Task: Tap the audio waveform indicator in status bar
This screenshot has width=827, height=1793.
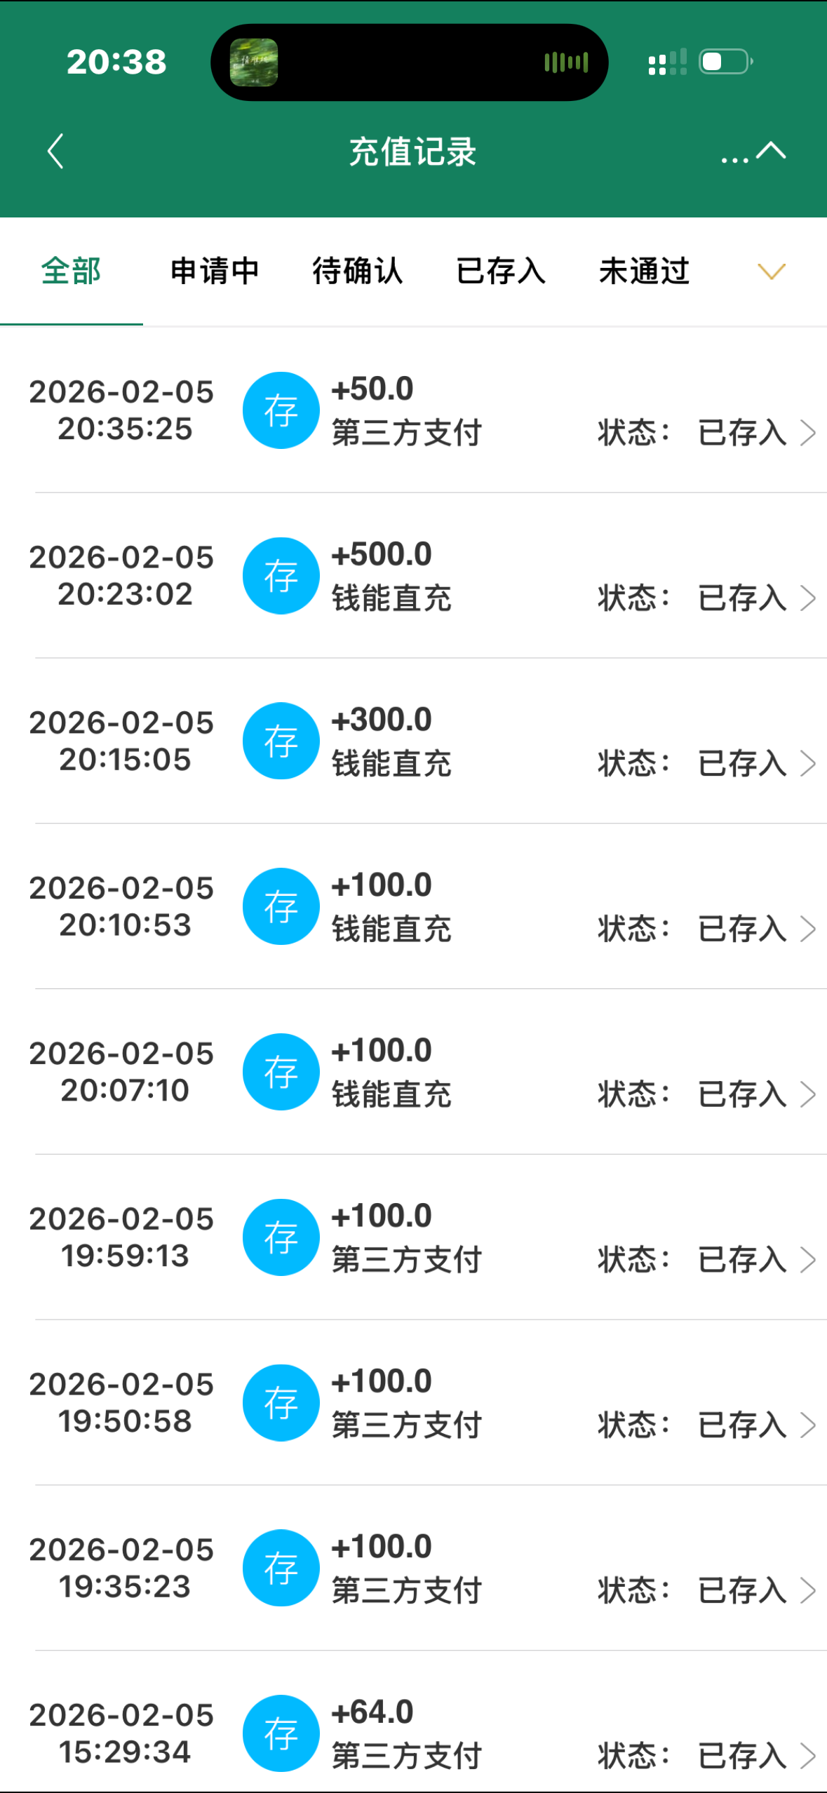Action: point(566,62)
